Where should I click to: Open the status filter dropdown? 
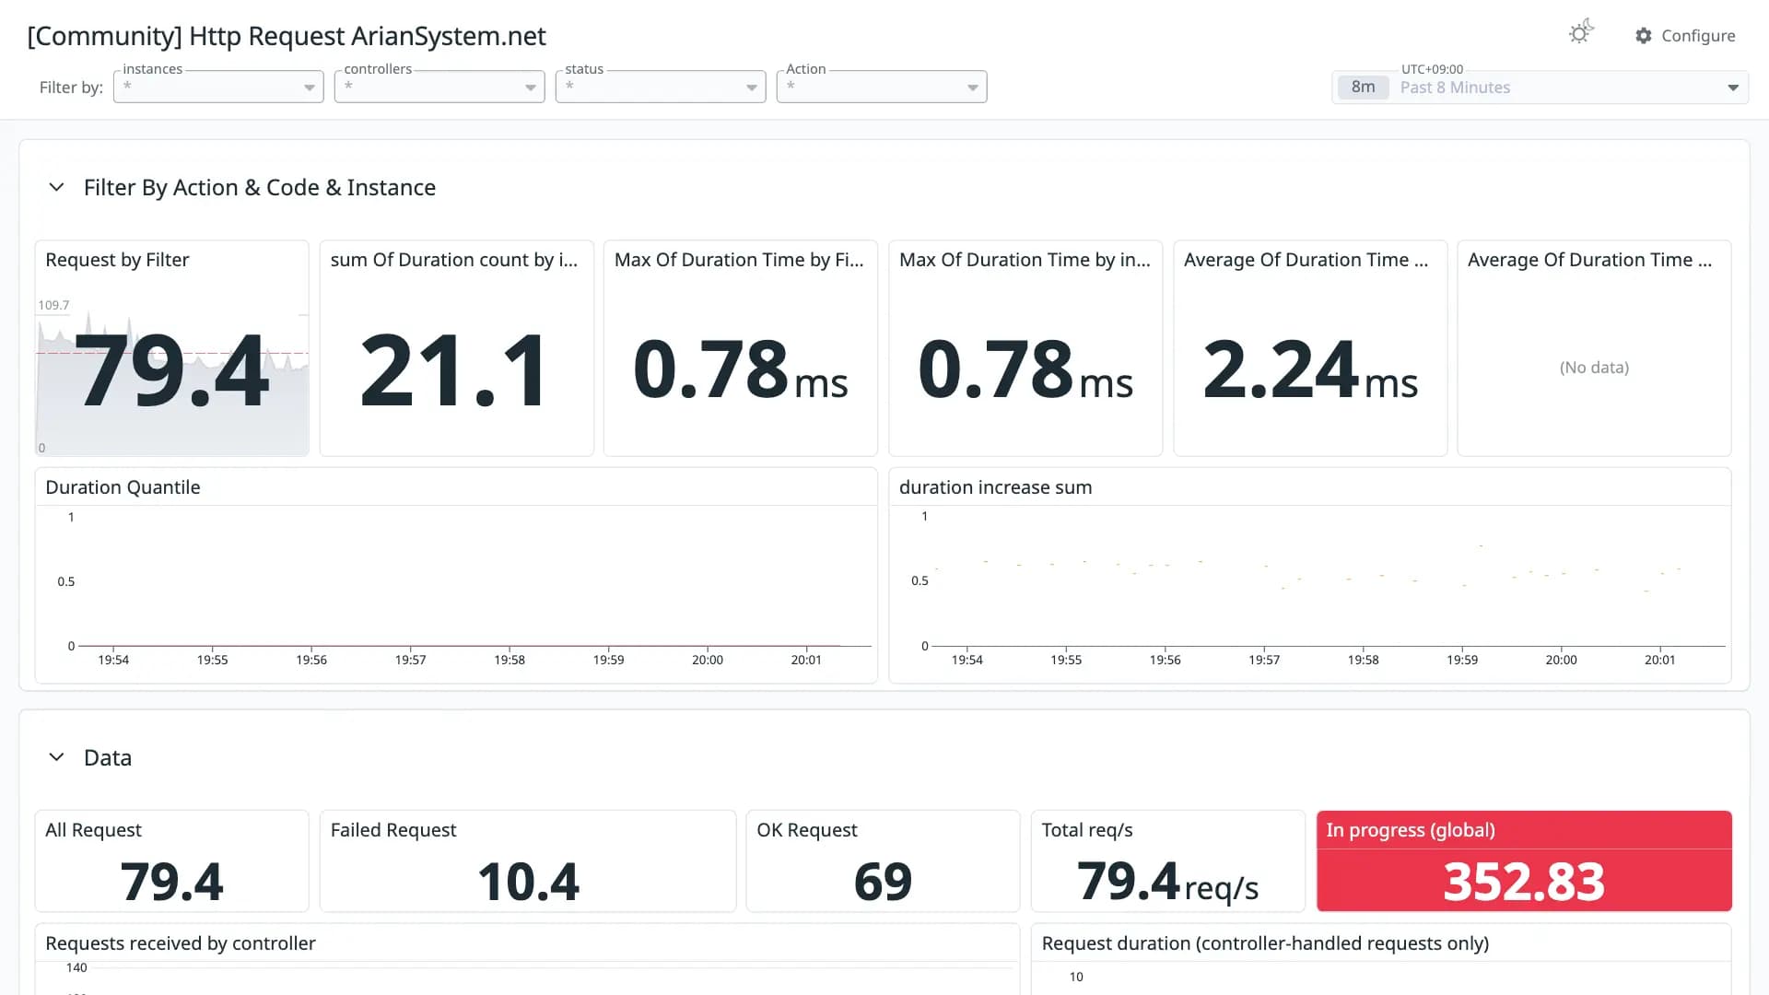point(661,87)
